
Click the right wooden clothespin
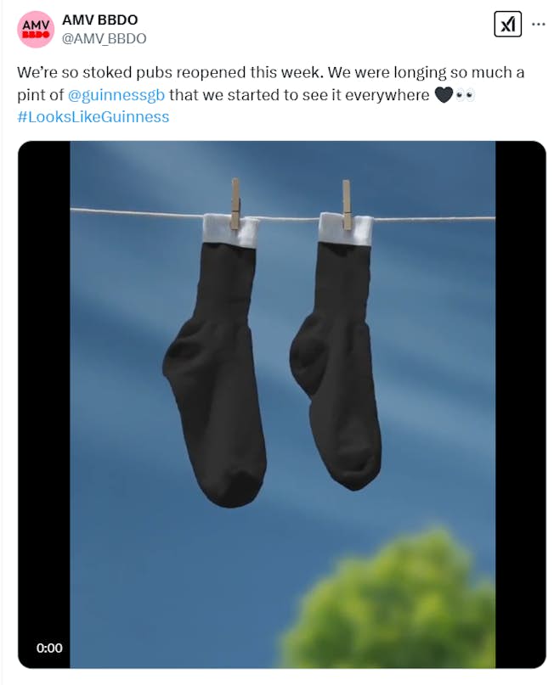(347, 205)
